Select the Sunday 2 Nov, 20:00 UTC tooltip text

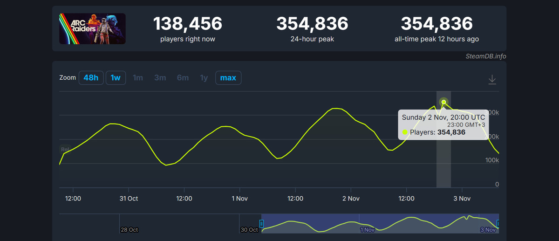[x=443, y=117]
